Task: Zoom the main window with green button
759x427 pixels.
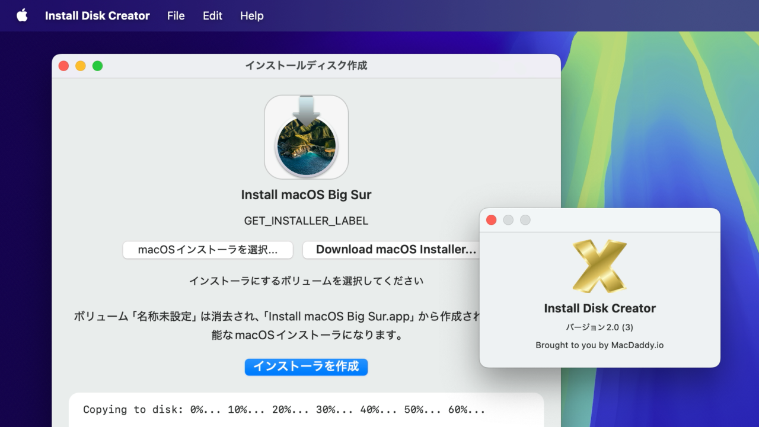Action: click(x=98, y=66)
